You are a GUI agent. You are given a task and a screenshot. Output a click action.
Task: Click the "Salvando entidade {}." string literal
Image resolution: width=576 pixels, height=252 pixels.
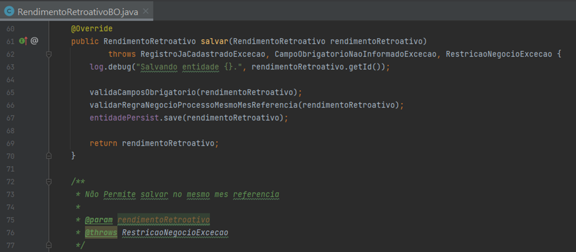[x=189, y=67]
